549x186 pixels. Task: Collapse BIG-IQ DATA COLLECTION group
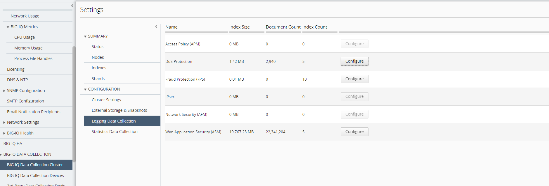tap(1, 155)
